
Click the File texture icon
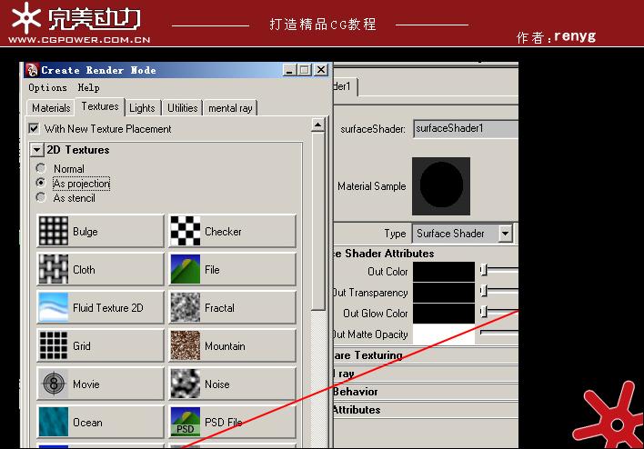pos(186,269)
